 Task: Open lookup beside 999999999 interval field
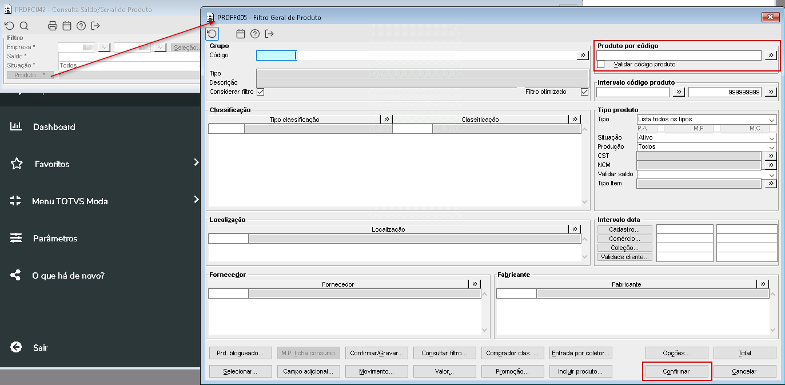pyautogui.click(x=771, y=92)
